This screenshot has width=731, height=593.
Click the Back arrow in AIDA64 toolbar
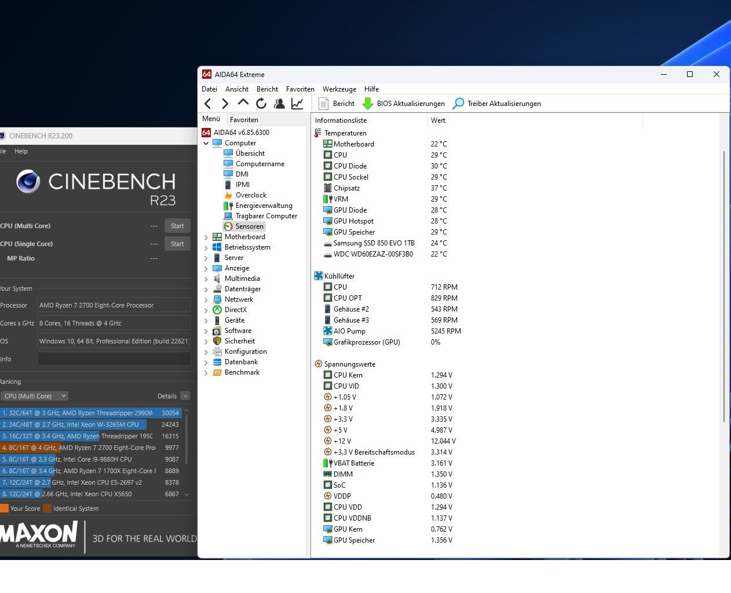(x=208, y=104)
